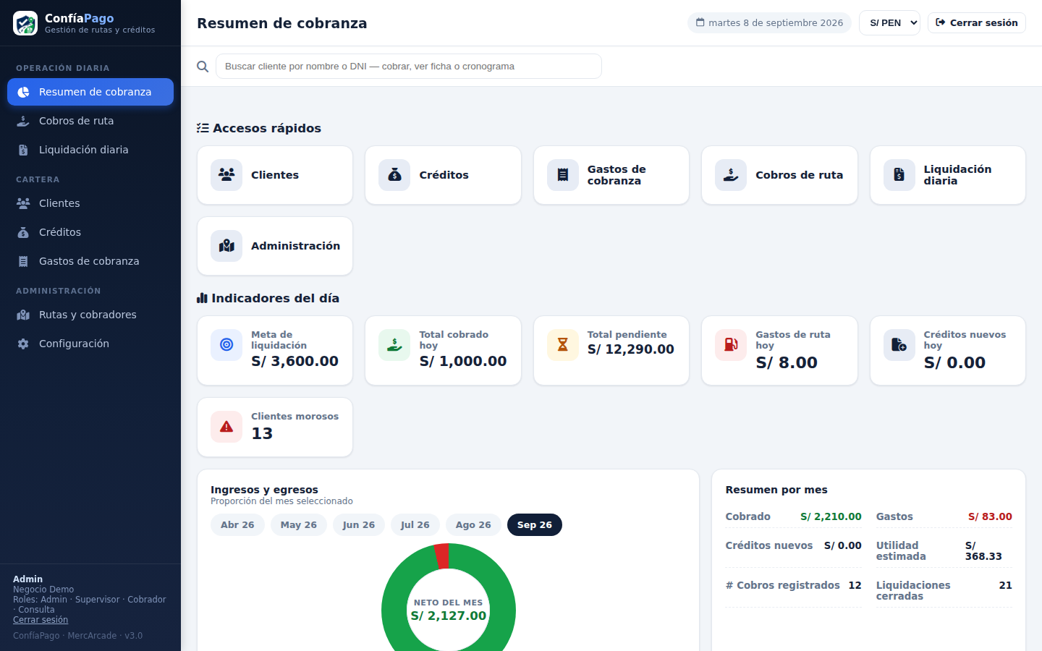Go to Créditos in the sidebar
Viewport: 1042px width, 651px height.
tap(90, 232)
